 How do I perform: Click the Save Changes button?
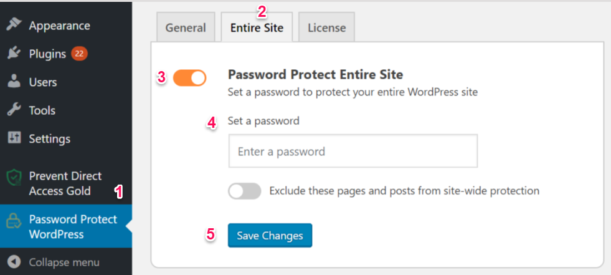click(270, 235)
